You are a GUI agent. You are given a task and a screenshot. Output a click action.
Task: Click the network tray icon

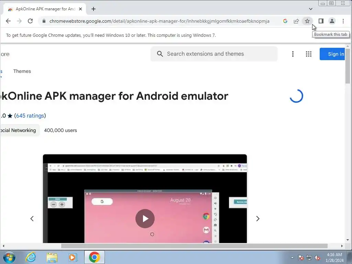click(x=309, y=257)
